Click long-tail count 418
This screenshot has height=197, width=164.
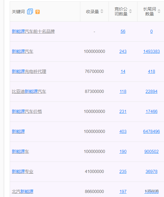coord(151,71)
